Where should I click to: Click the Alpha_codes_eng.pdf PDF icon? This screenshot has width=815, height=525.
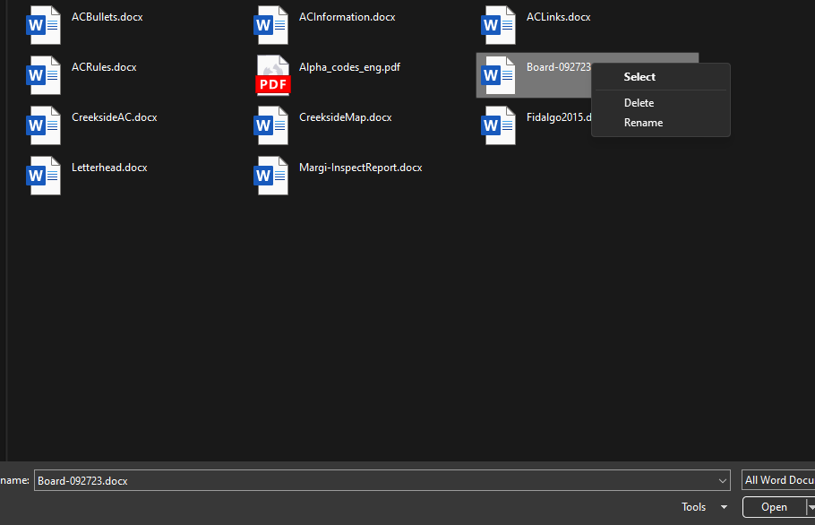273,75
